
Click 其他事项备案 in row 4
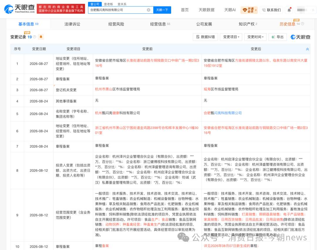pyautogui.click(x=66, y=101)
